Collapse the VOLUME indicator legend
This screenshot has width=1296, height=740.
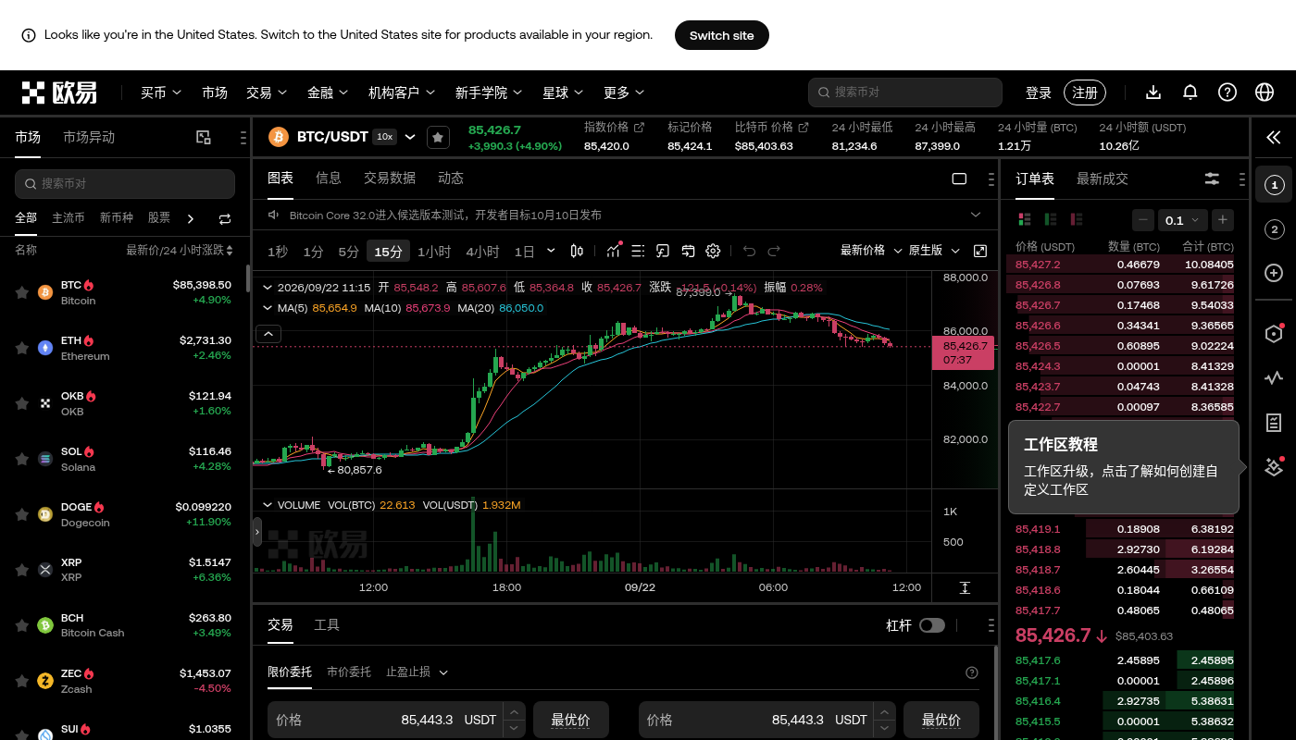(x=268, y=505)
